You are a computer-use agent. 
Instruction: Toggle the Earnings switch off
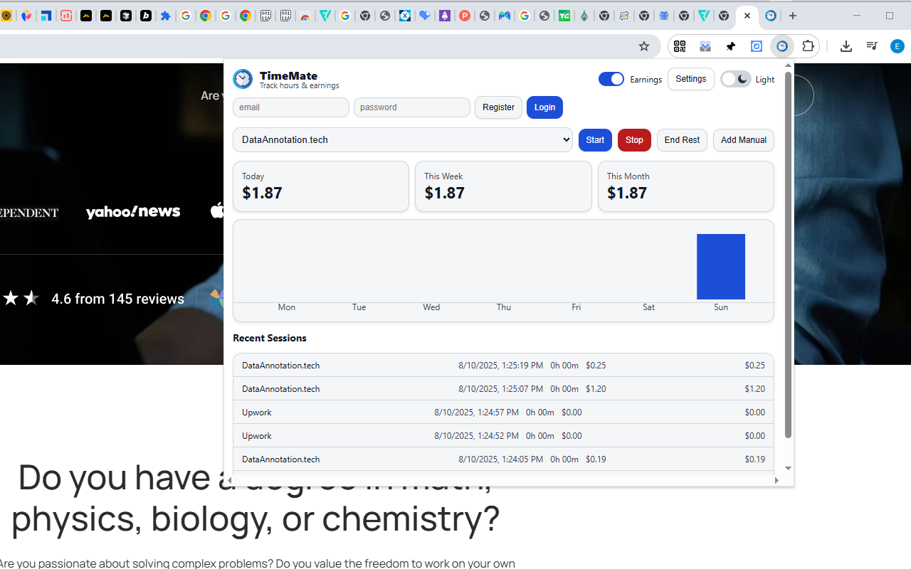611,79
